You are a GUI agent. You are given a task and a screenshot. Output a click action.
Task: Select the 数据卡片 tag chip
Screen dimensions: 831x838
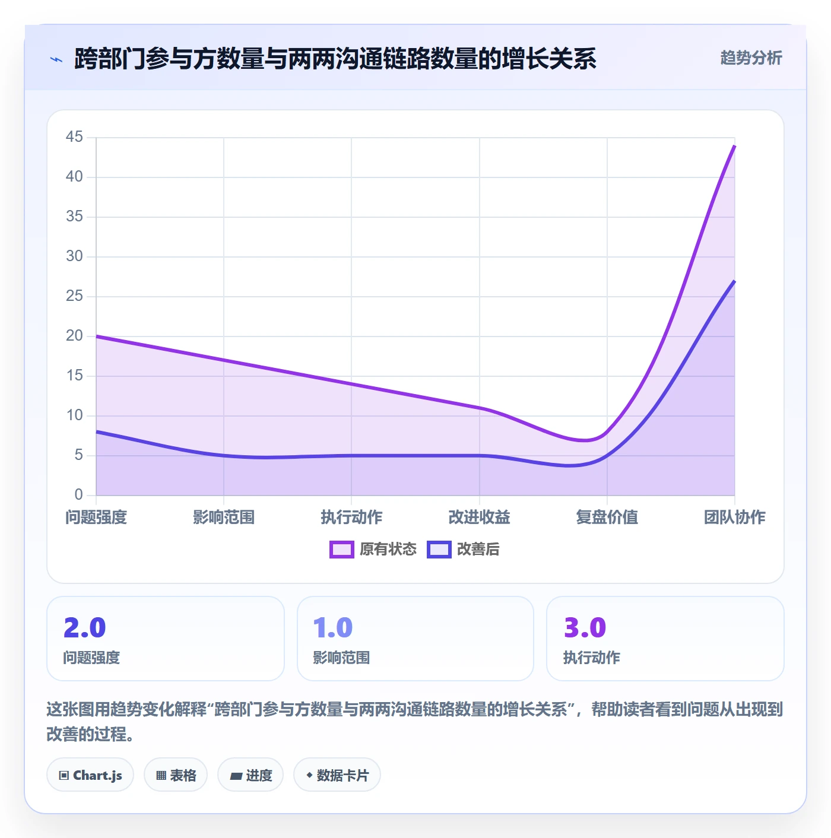point(337,775)
